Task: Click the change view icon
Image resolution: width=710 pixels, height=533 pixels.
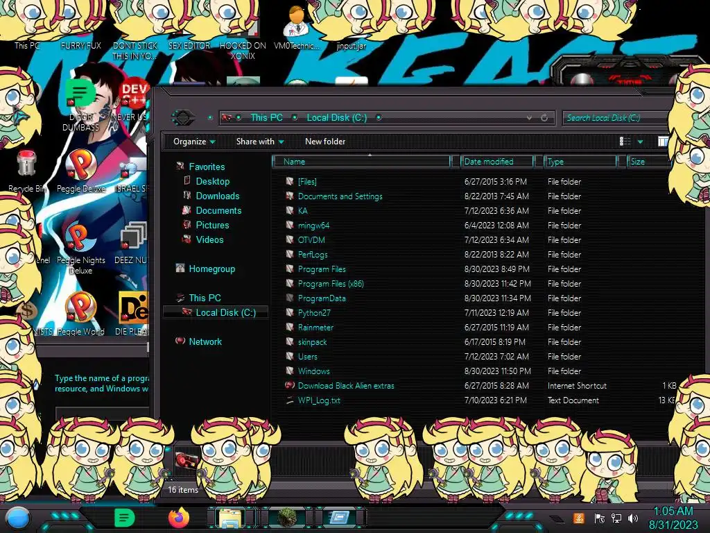Action: point(625,142)
